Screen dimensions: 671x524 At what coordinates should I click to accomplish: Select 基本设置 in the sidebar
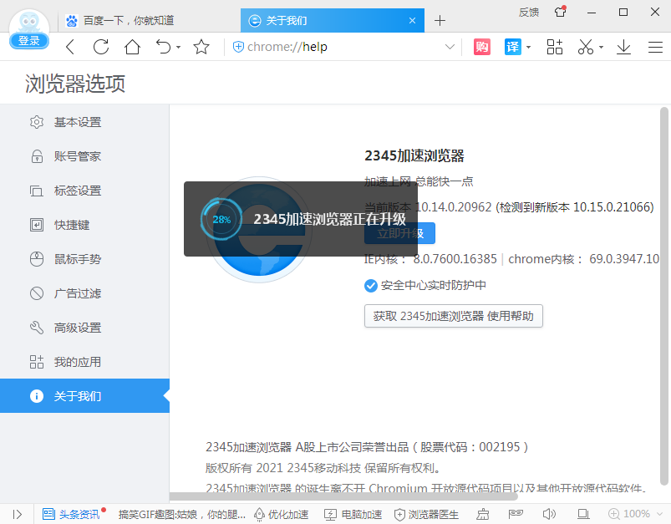click(x=84, y=122)
